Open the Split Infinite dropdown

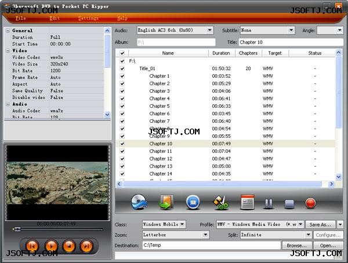309,235
